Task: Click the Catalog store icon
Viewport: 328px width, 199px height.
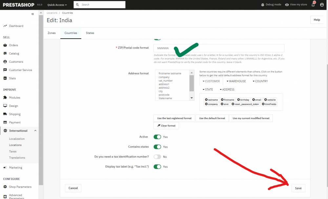Action: coord(5,53)
